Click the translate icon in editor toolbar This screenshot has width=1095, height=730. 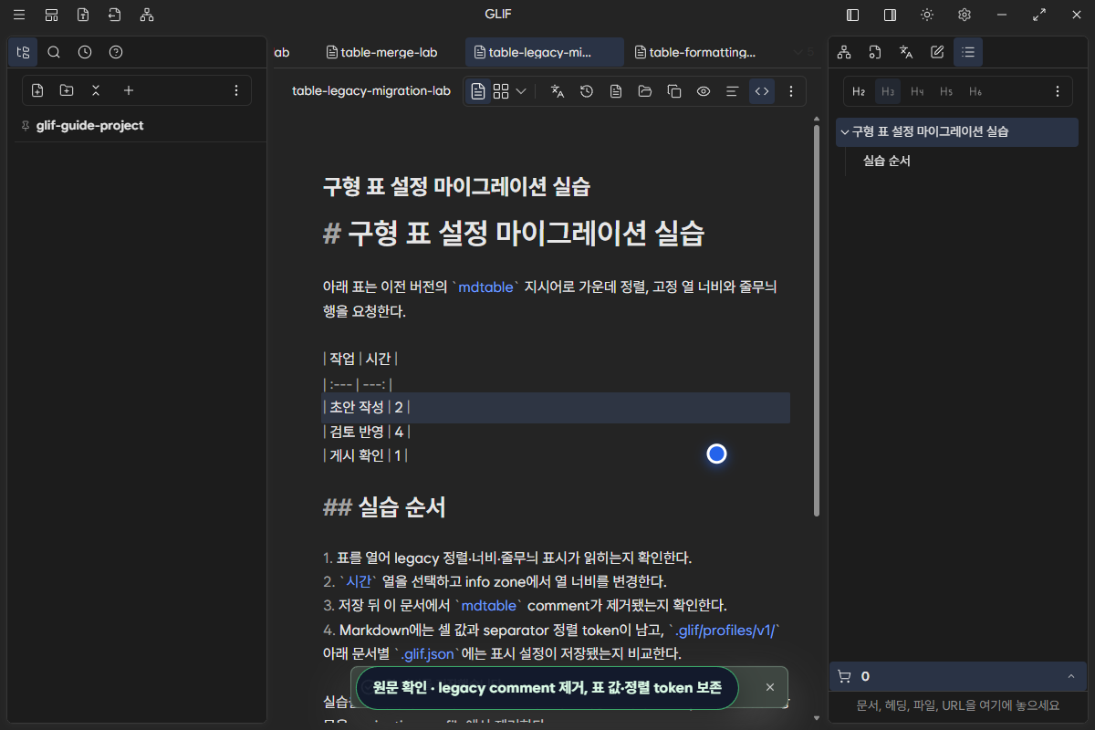[558, 91]
